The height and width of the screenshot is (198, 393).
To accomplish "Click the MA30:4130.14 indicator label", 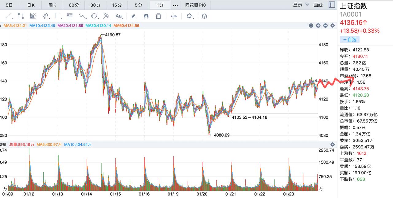I will click(98, 26).
